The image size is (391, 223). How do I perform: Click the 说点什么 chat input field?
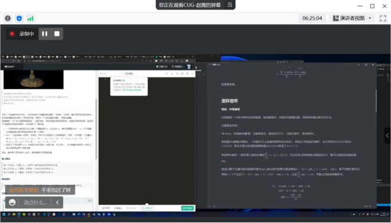pos(35,202)
